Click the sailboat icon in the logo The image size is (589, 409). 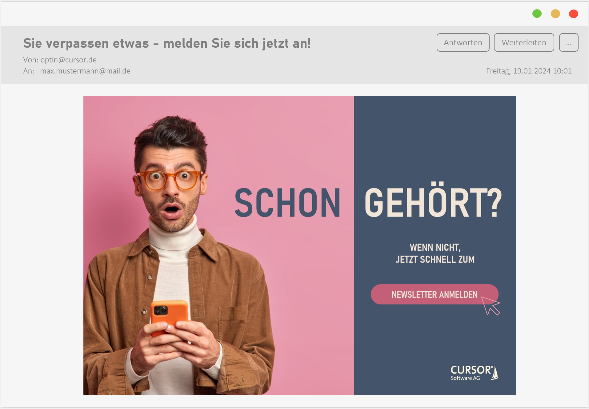pyautogui.click(x=495, y=373)
